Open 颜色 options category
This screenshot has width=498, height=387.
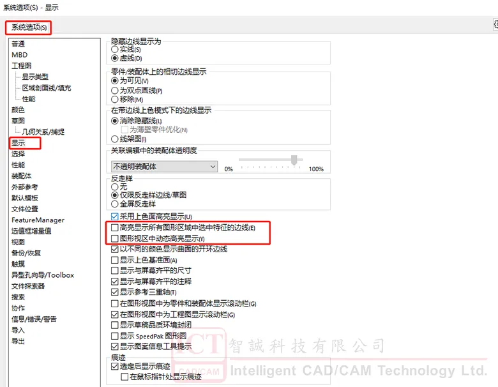[18, 110]
